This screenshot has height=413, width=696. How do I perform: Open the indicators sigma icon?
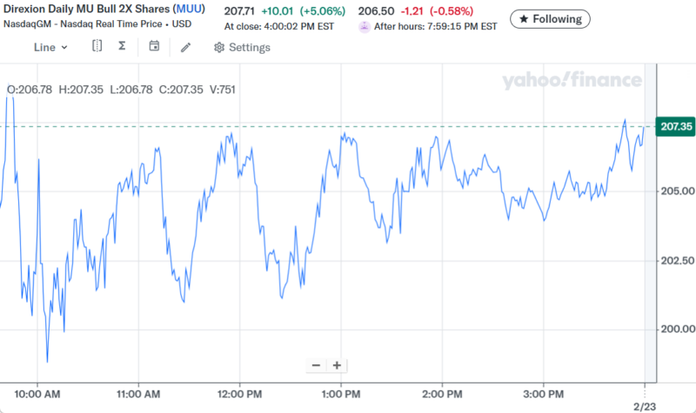pos(122,47)
